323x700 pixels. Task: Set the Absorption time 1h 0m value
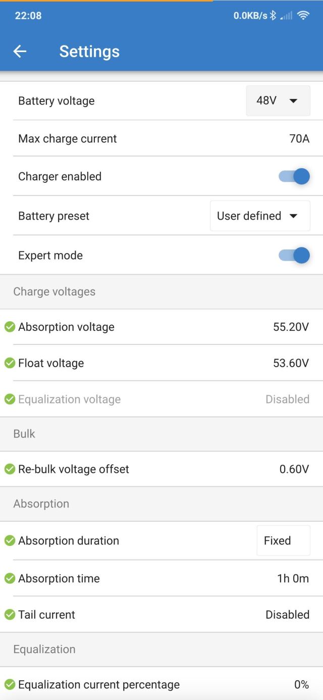pos(293,578)
